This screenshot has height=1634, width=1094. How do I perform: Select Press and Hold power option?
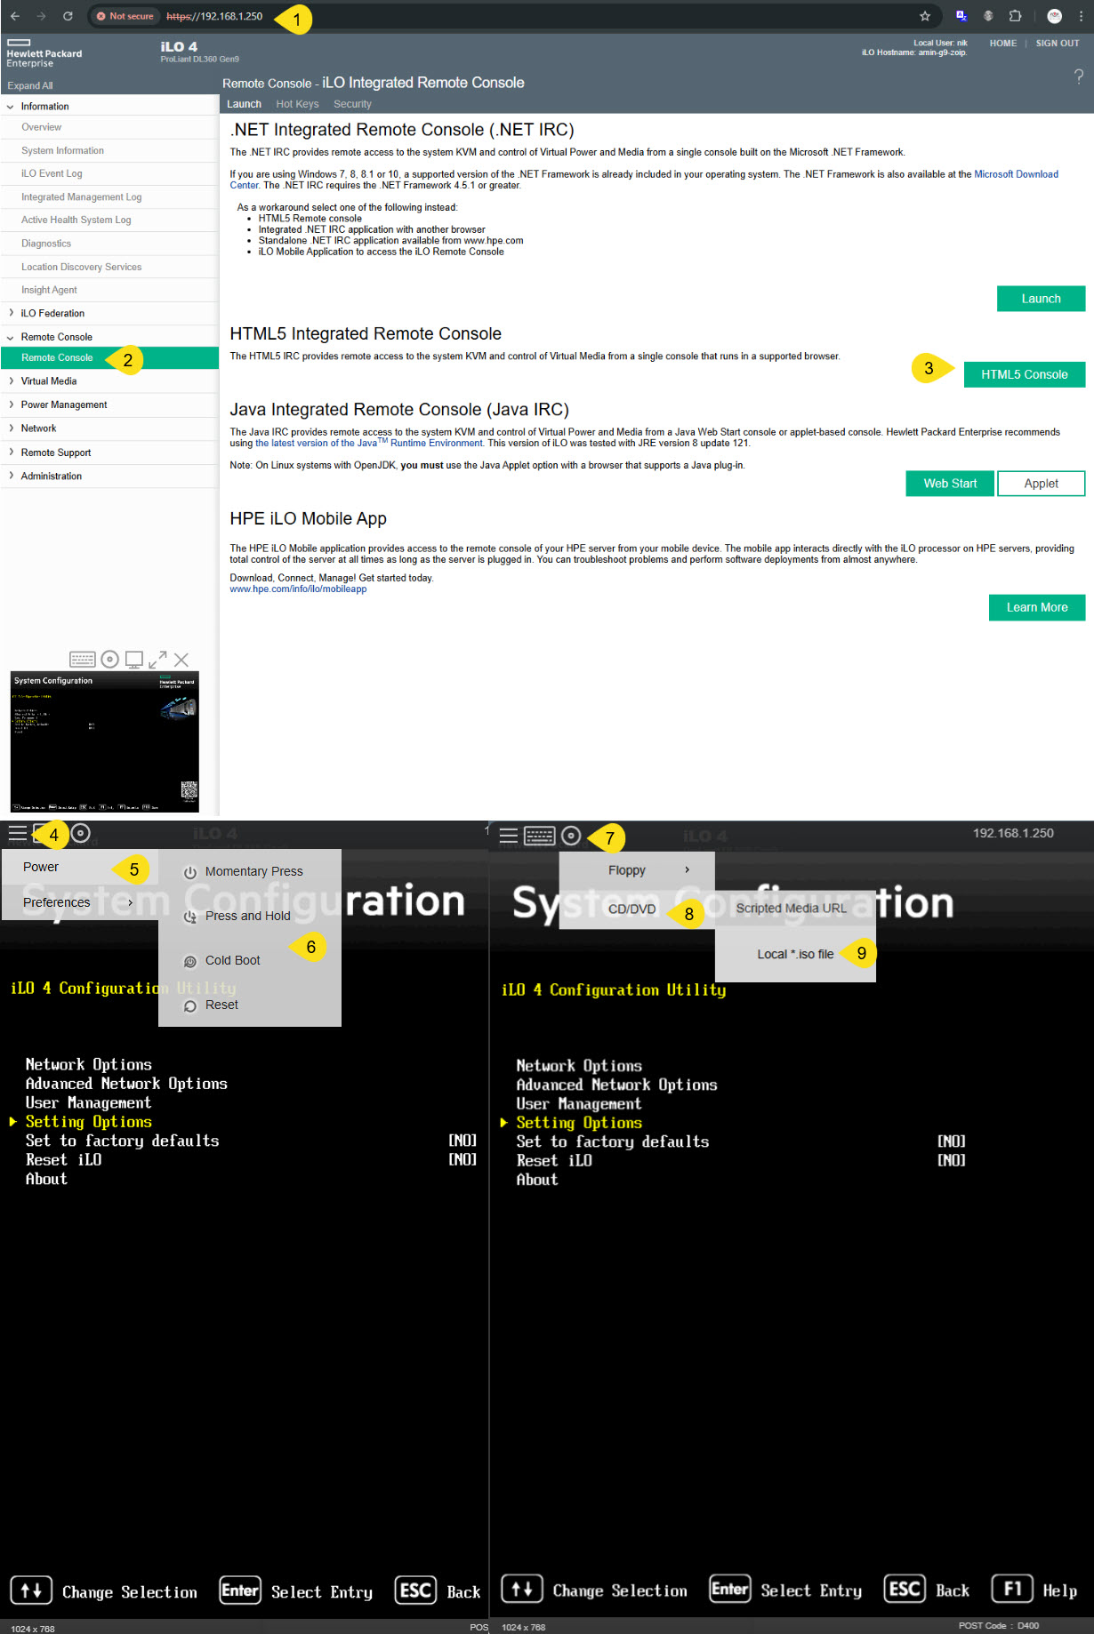[x=250, y=917]
